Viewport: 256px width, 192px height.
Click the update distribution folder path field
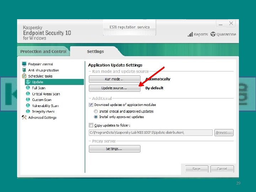pyautogui.click(x=151, y=133)
